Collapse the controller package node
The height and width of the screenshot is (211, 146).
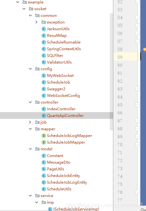(x=30, y=102)
